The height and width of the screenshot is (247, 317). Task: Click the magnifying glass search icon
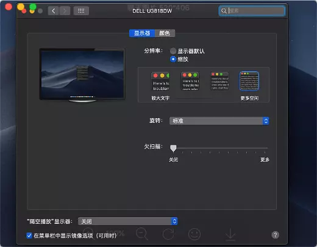tap(224, 11)
